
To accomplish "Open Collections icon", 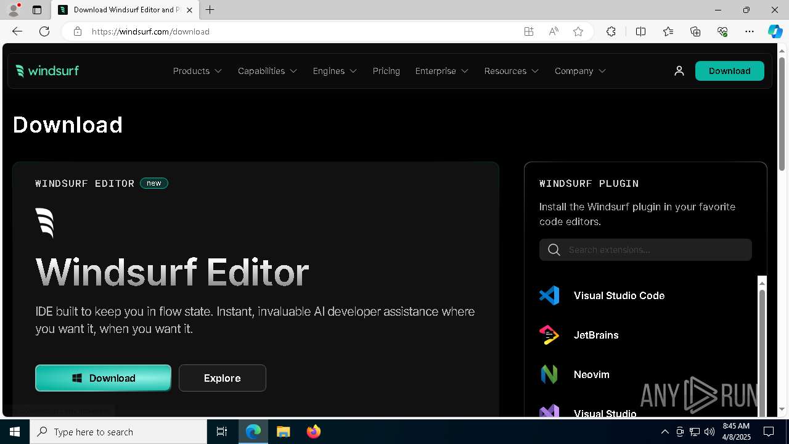I will (x=695, y=31).
